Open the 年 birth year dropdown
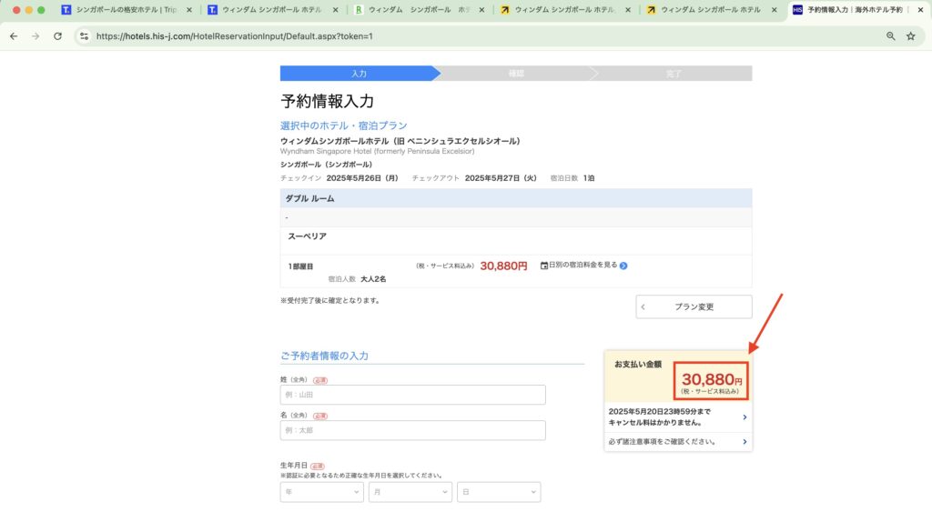This screenshot has height=512, width=932. 321,492
